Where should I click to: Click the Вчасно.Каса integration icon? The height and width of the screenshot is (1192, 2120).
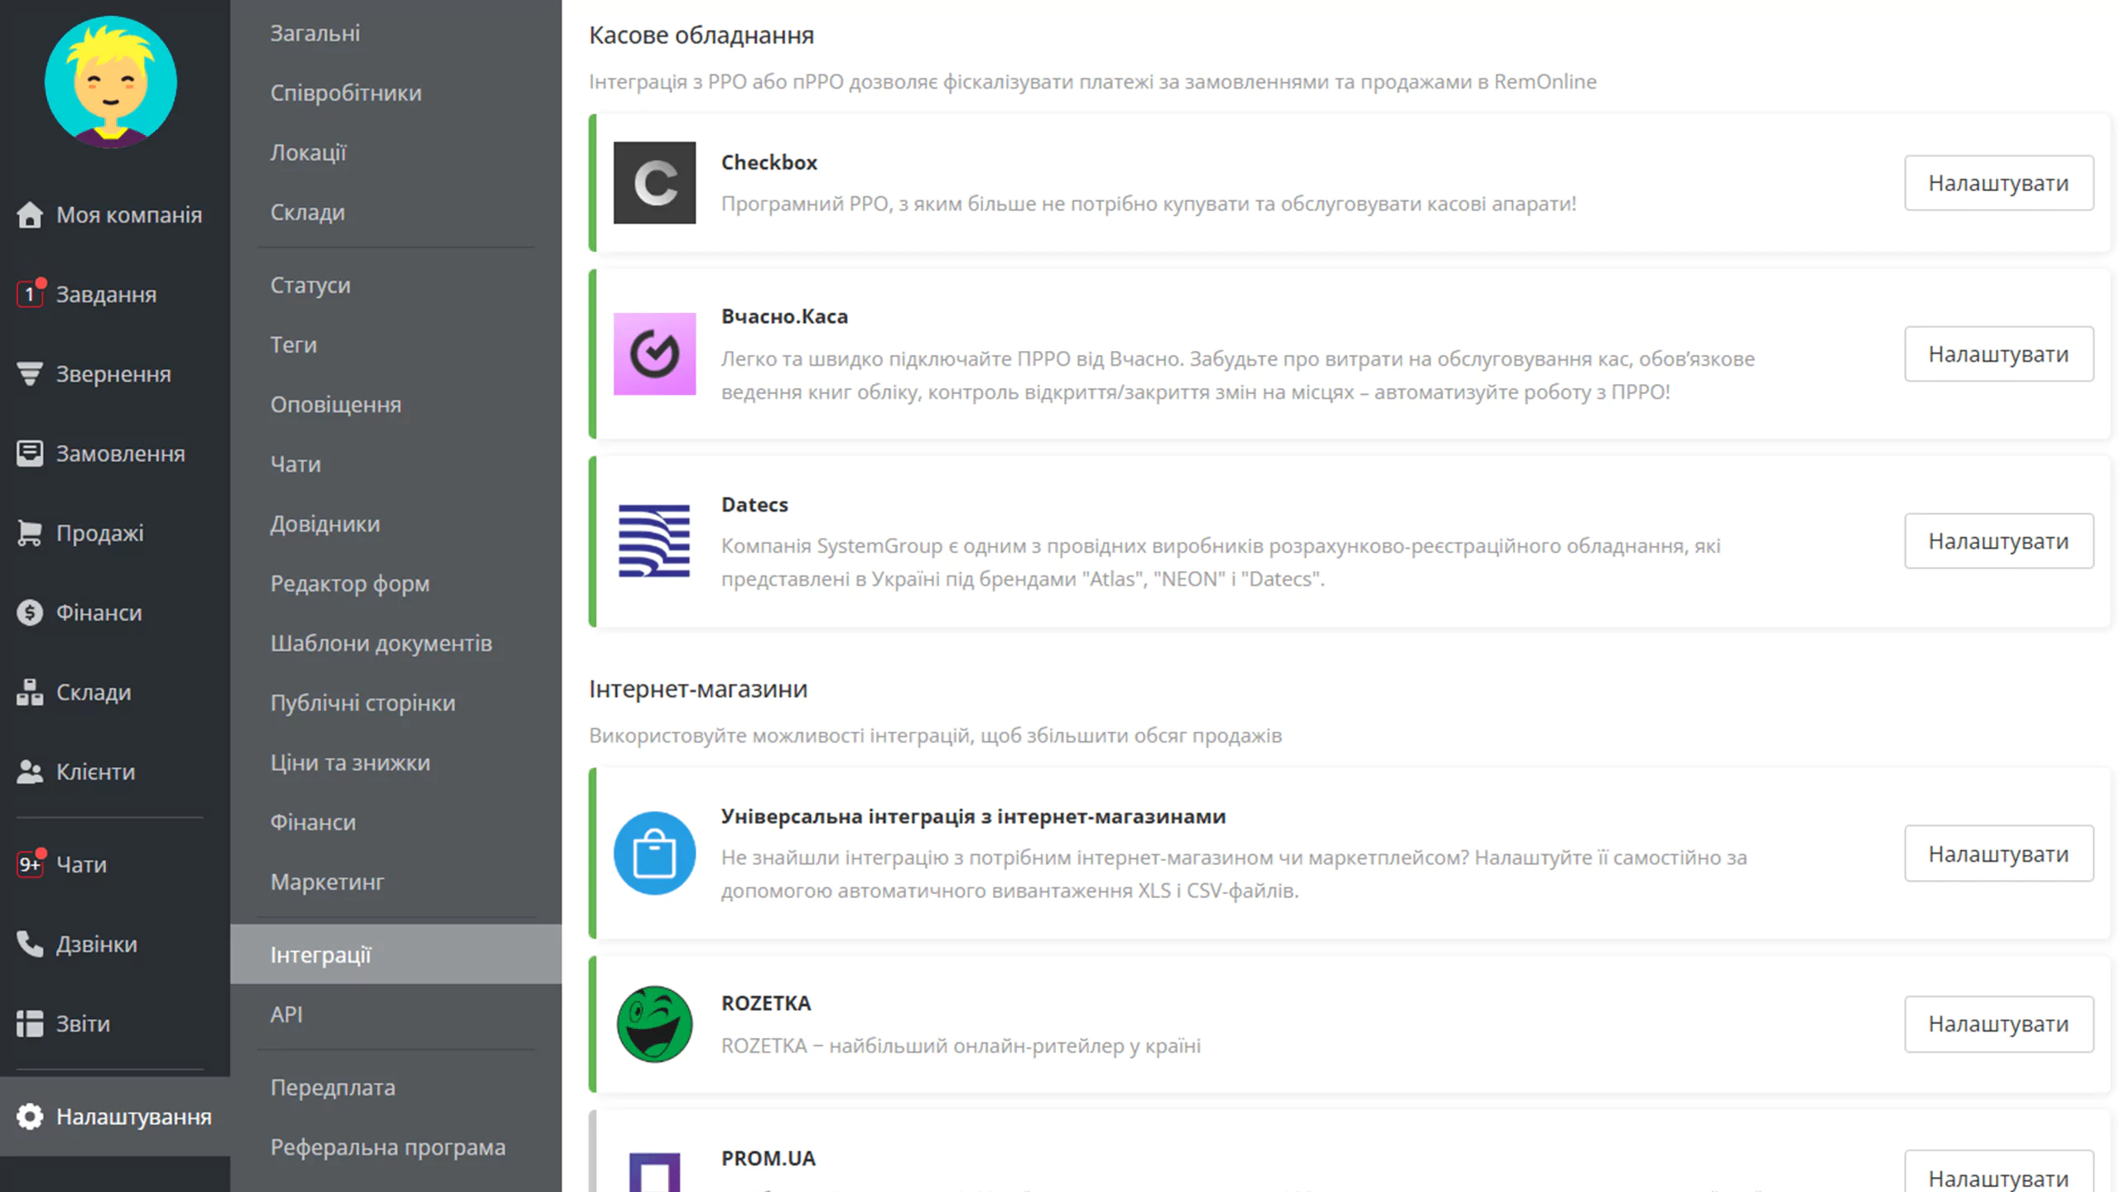click(x=653, y=353)
